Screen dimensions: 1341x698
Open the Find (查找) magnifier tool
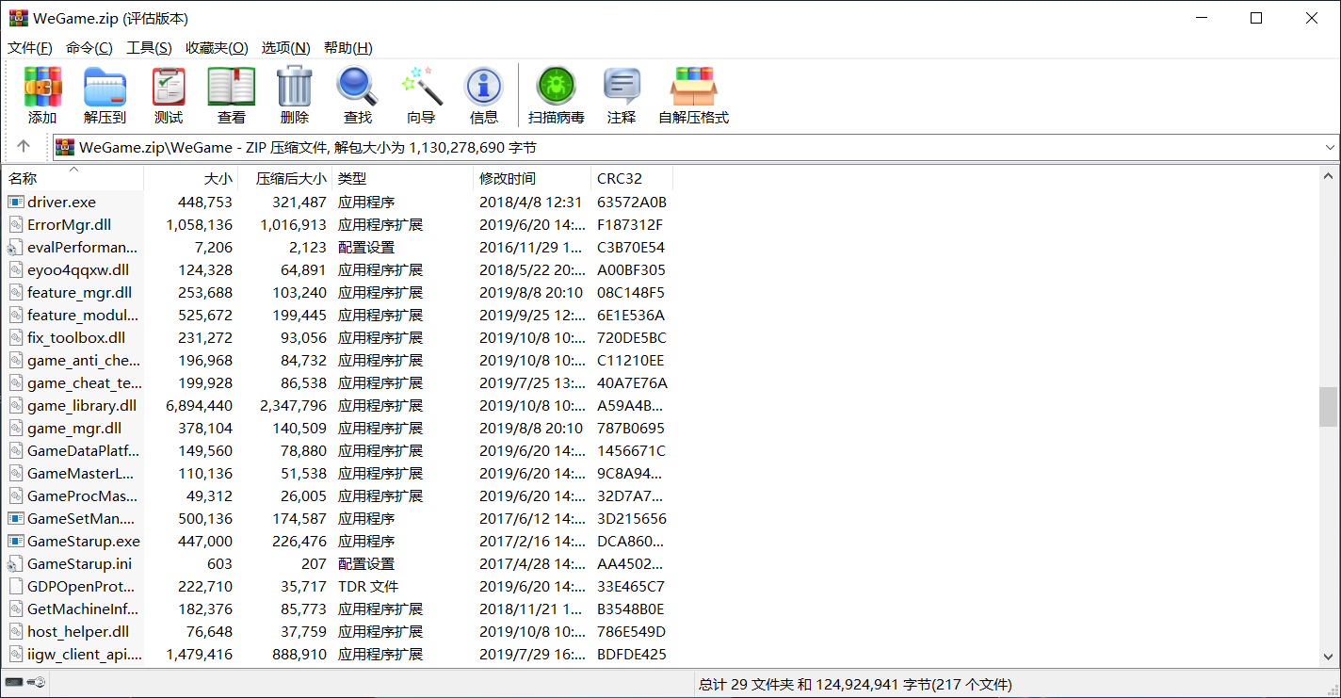click(x=358, y=95)
